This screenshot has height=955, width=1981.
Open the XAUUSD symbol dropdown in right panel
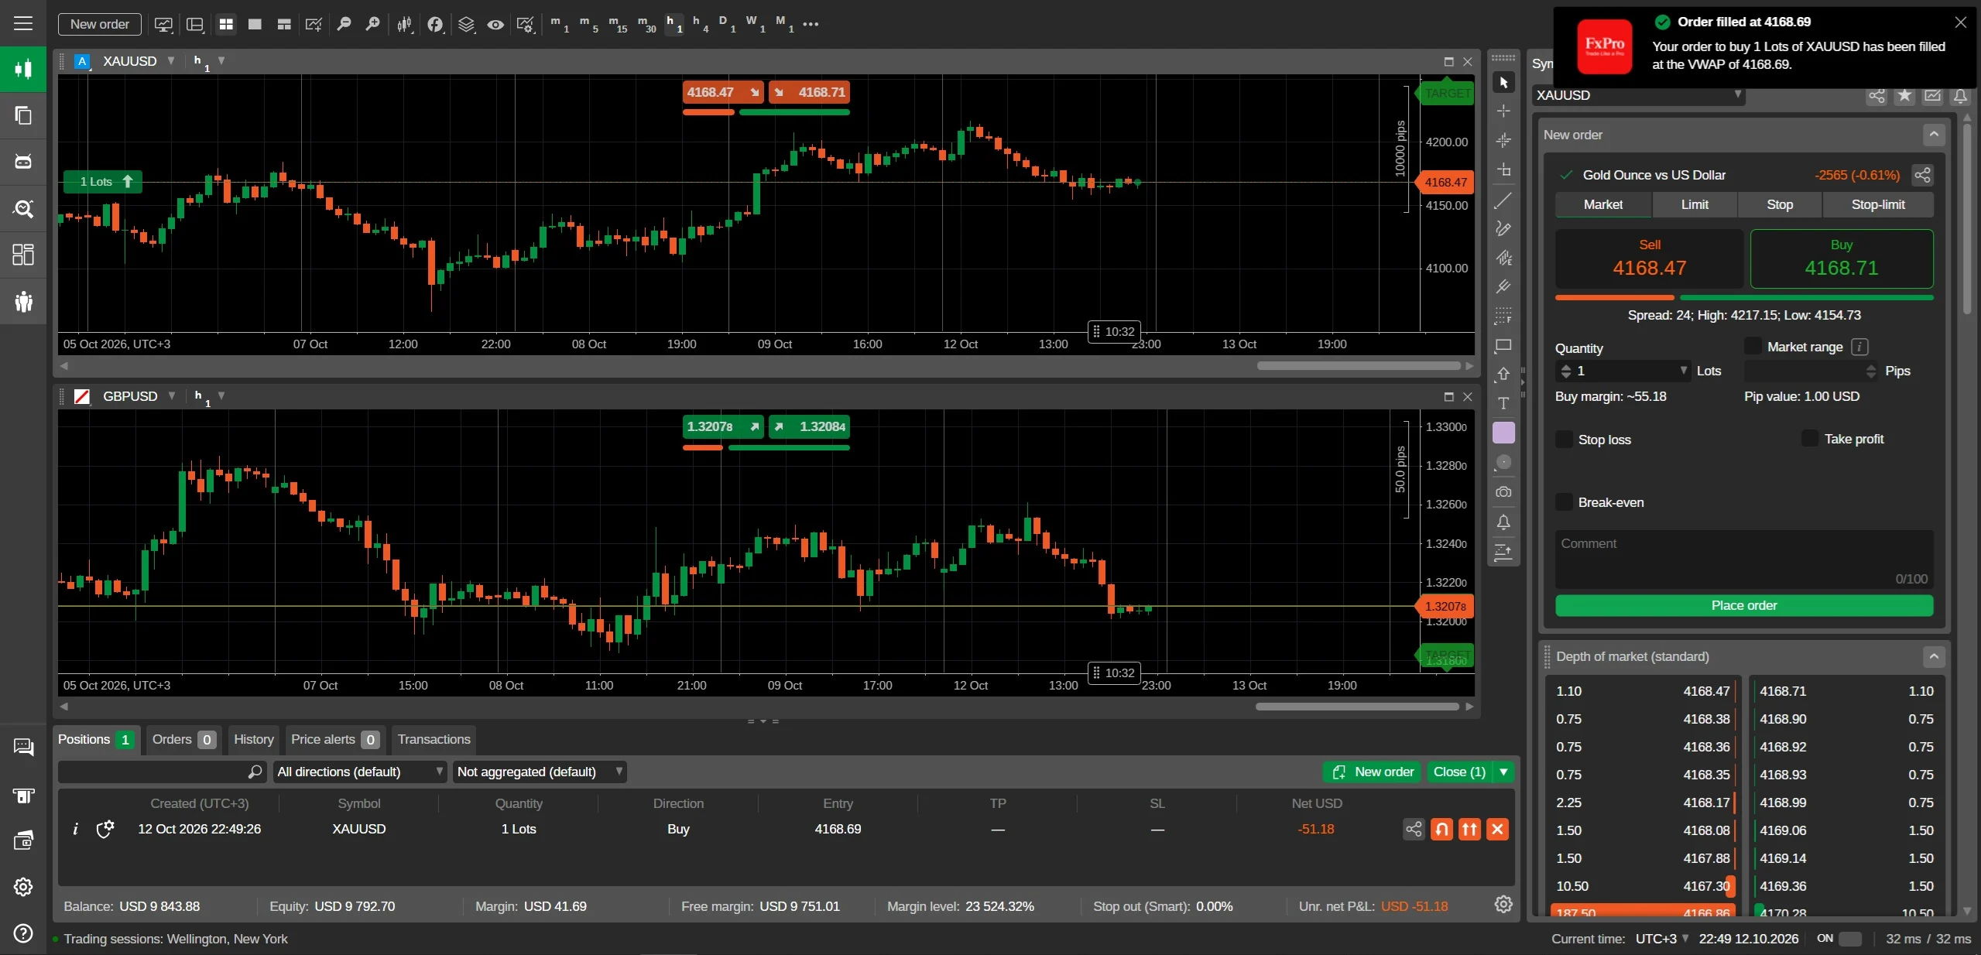point(1638,95)
